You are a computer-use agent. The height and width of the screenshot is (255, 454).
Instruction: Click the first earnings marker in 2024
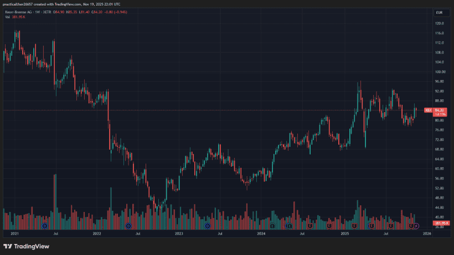[x=272, y=226]
